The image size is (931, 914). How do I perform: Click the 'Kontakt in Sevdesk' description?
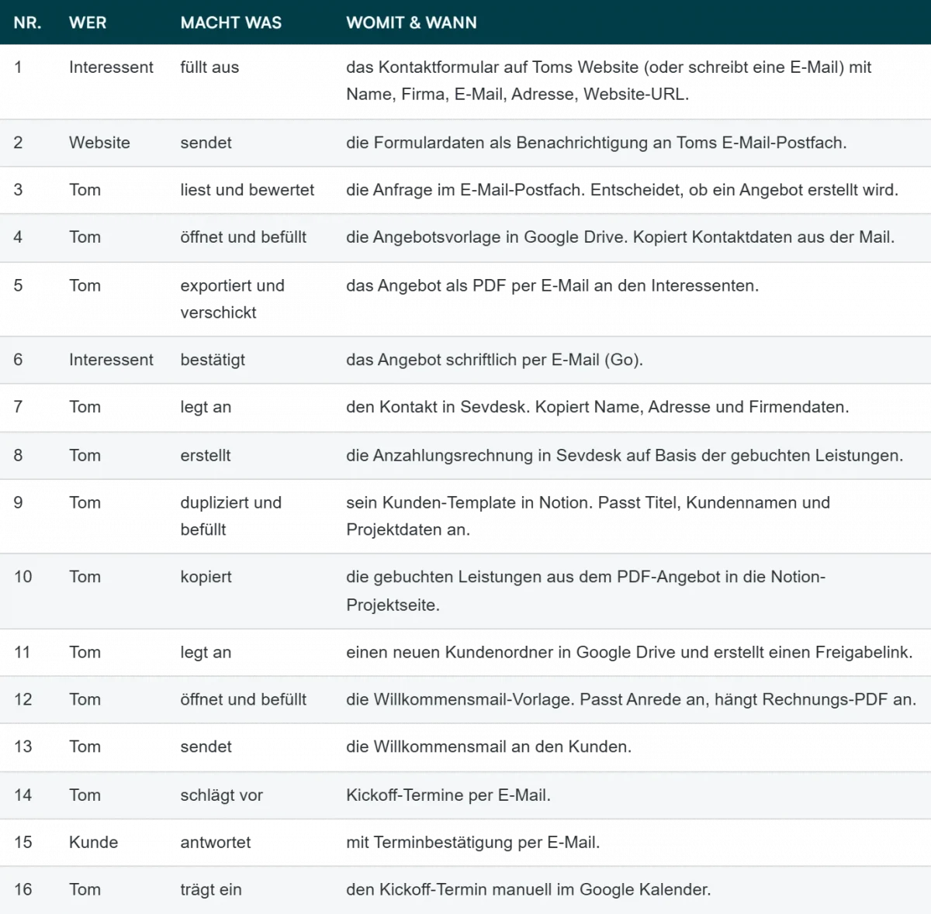point(597,407)
